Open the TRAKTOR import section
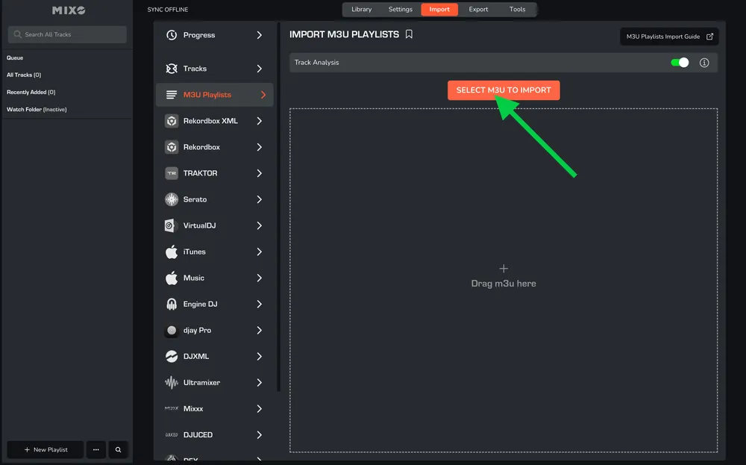 point(199,172)
